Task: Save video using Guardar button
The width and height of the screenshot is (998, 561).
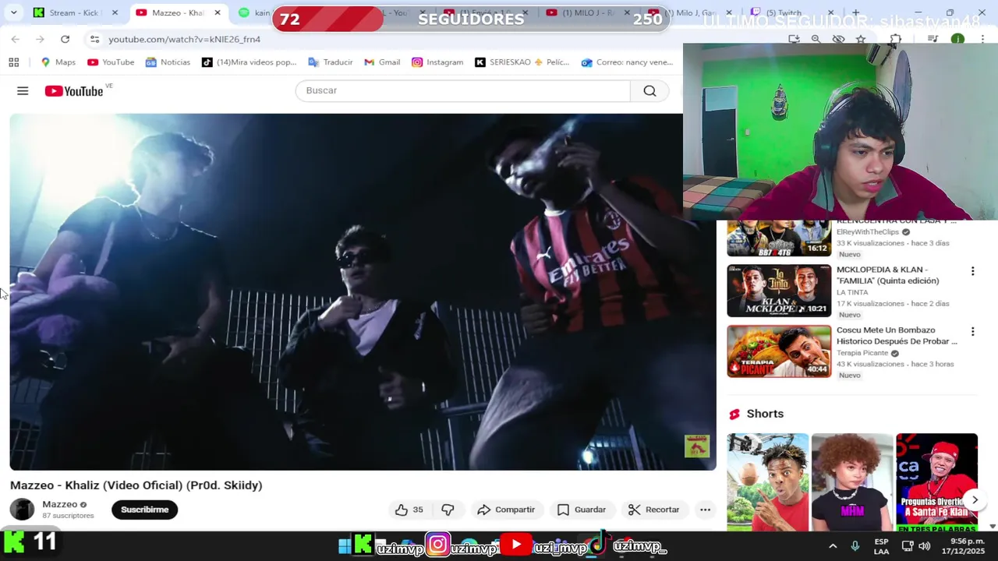Action: (x=582, y=510)
